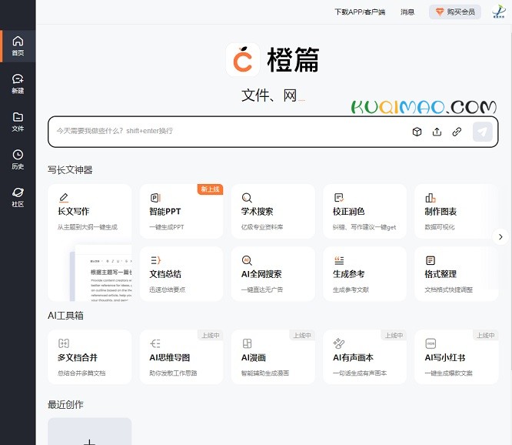
Task: Click the 新上线 badge on 智能PPT
Action: tap(211, 189)
